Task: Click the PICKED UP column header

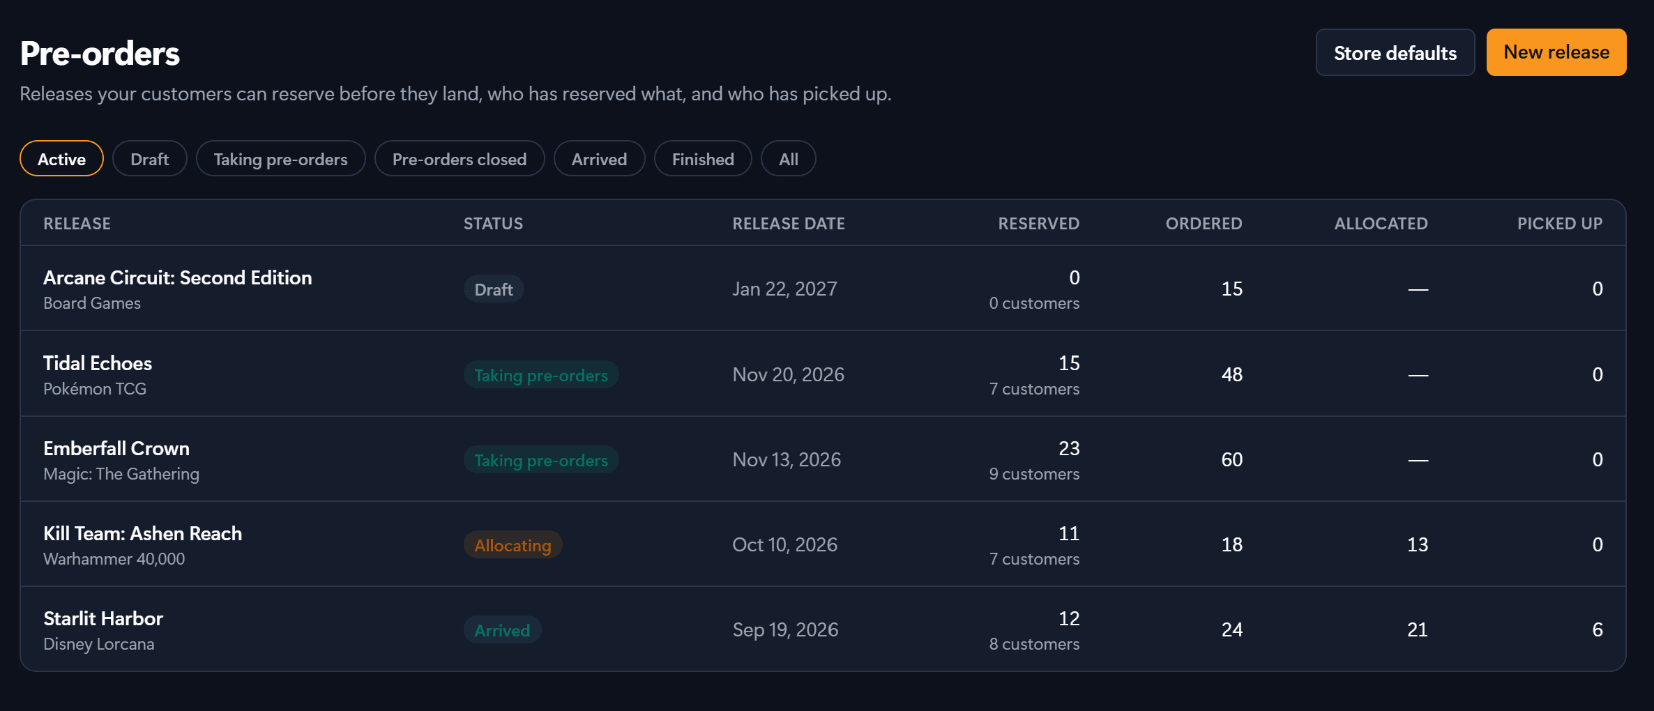Action: coord(1560,224)
